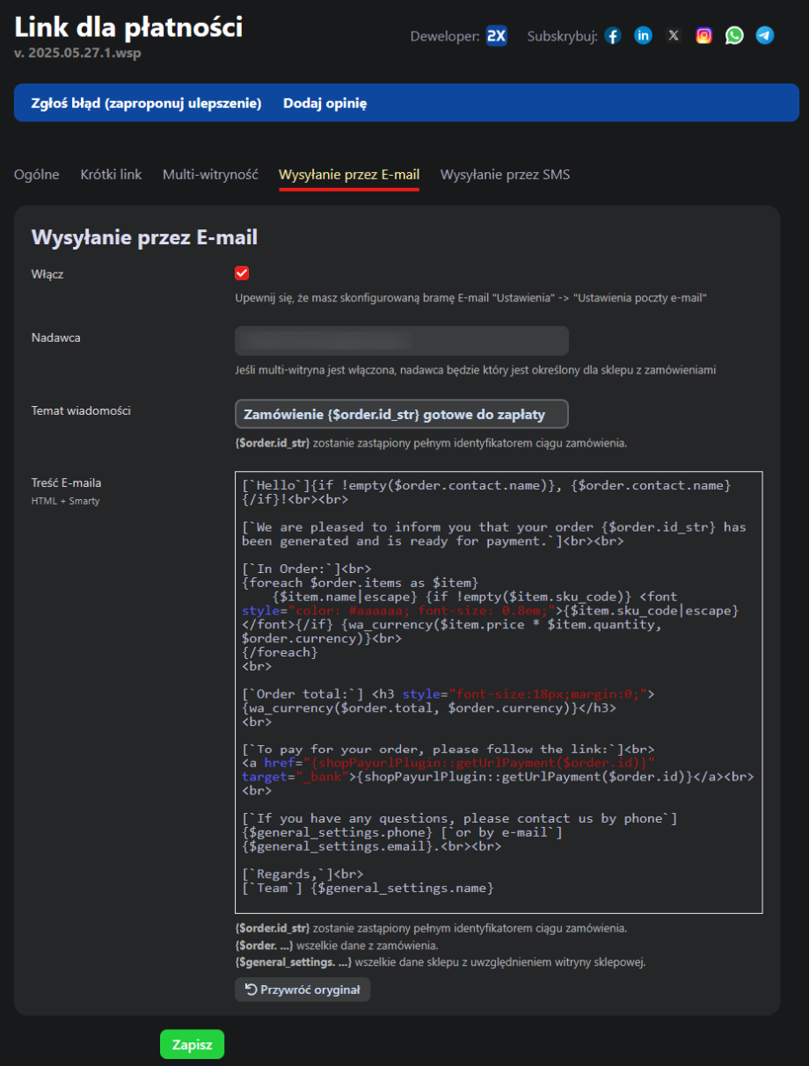Click the Facebook subscribe icon
Image resolution: width=809 pixels, height=1066 pixels.
click(613, 36)
